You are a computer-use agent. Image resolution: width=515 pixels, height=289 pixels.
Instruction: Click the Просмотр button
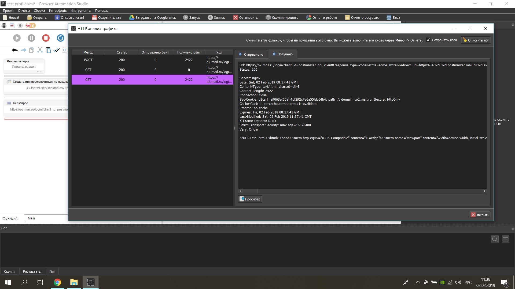click(250, 199)
